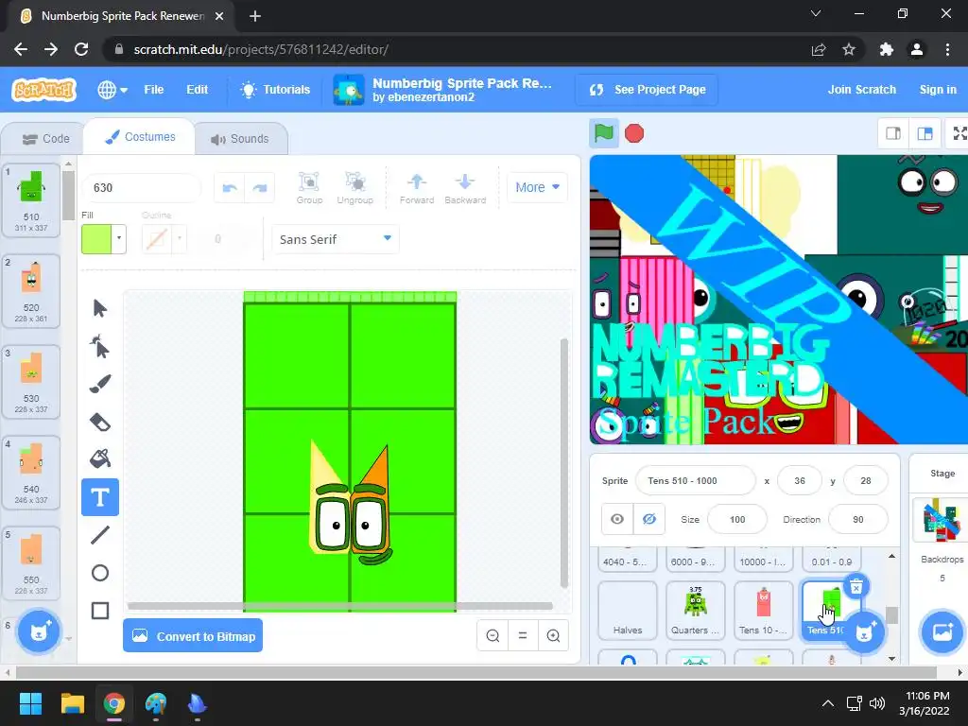The image size is (968, 726).
Task: Click the green flag to run
Action: click(x=604, y=133)
